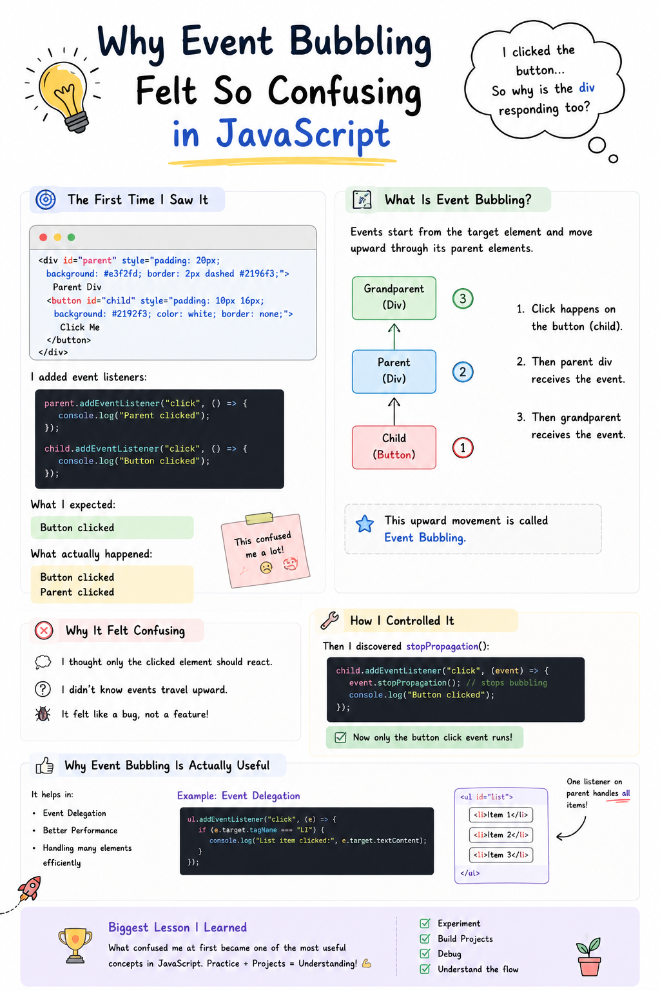Viewport: 660px width, 990px height.
Task: Click the '<li>Item 3</li>' list box
Action: coord(501,855)
